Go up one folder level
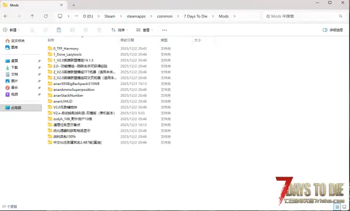The width and height of the screenshot is (350, 211). (32, 16)
